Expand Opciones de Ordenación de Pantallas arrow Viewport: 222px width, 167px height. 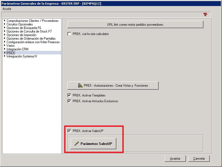tap(5, 38)
